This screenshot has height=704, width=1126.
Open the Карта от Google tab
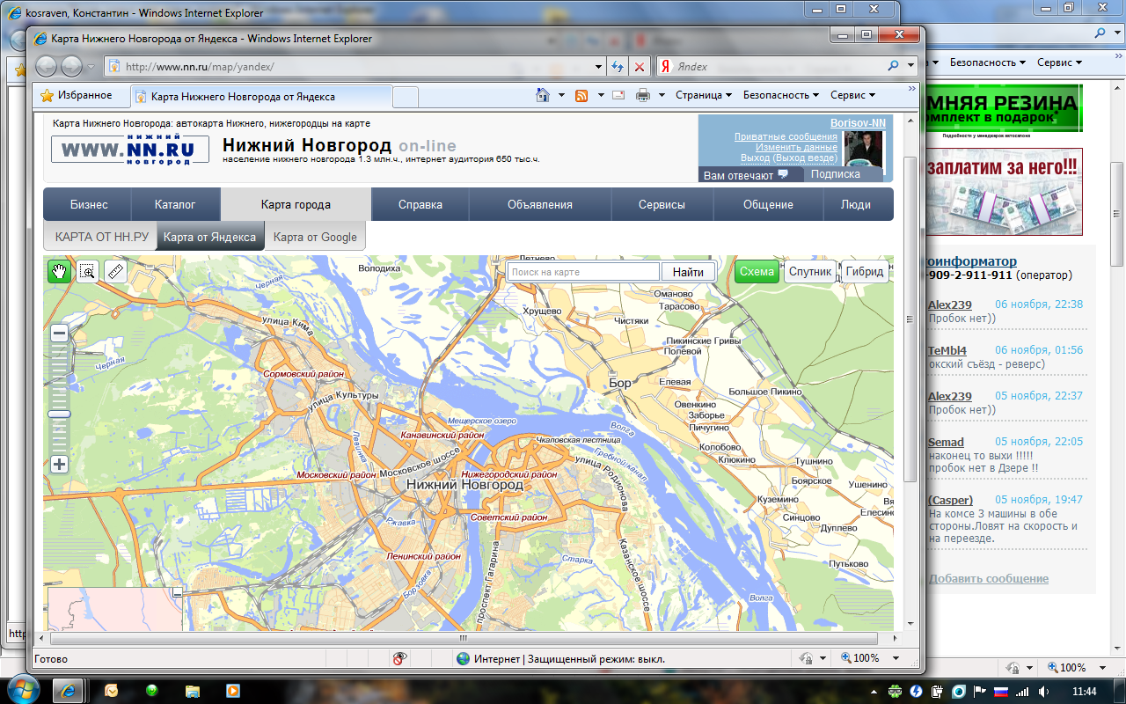315,237
